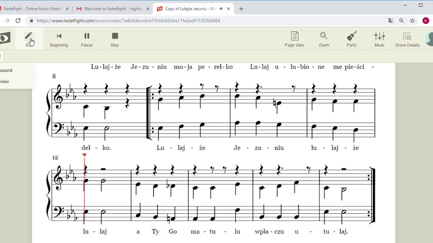Reload the page in the browser
433x243 pixels.
[x=18, y=21]
